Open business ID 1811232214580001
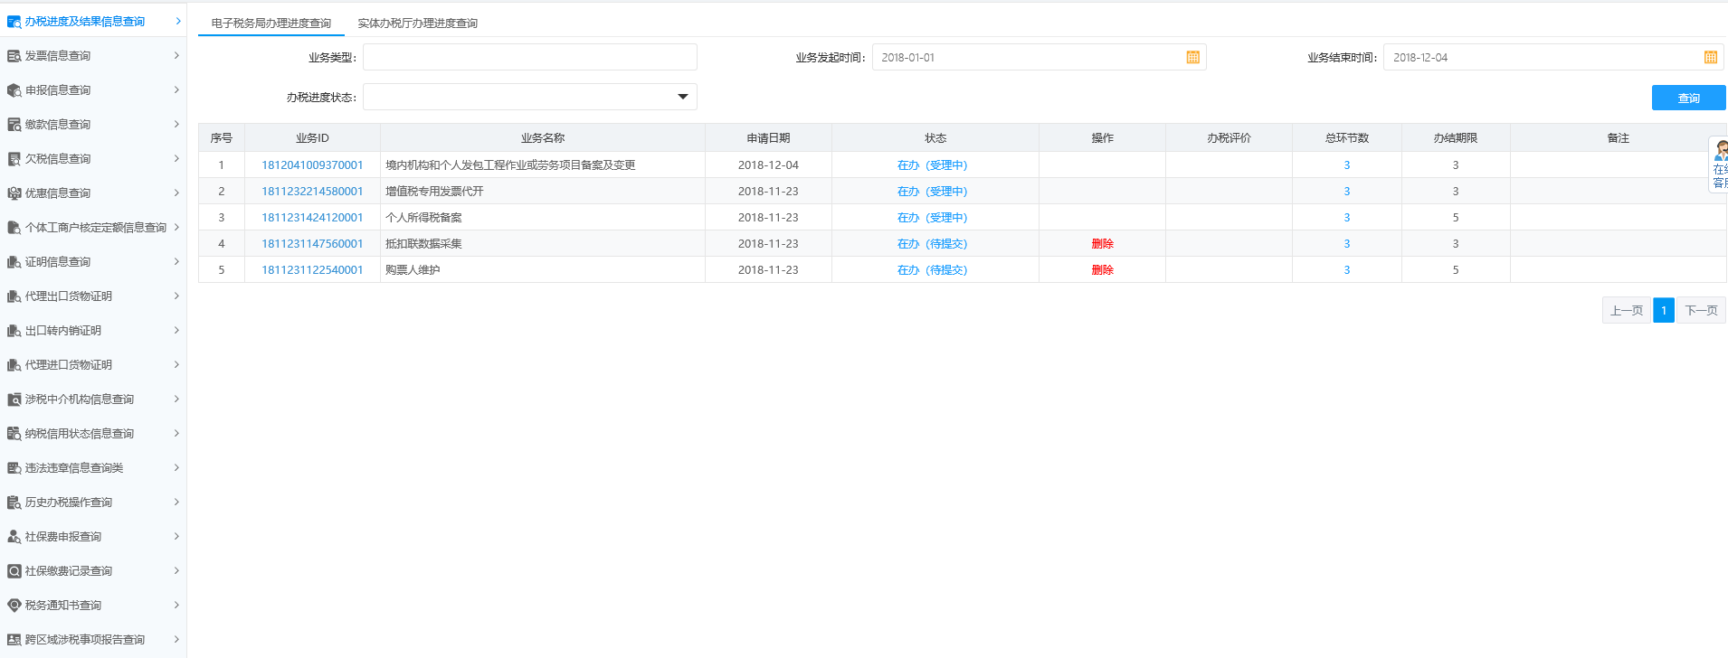Image resolution: width=1728 pixels, height=658 pixels. click(x=312, y=192)
